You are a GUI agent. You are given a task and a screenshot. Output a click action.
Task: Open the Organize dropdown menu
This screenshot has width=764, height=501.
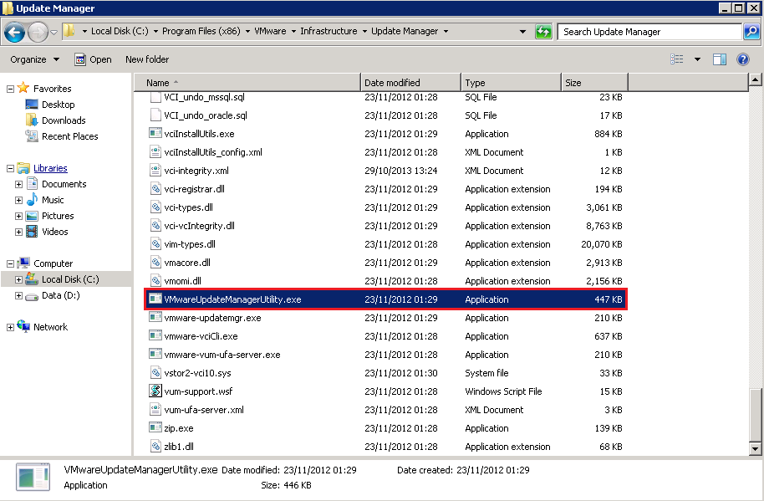pyautogui.click(x=34, y=59)
